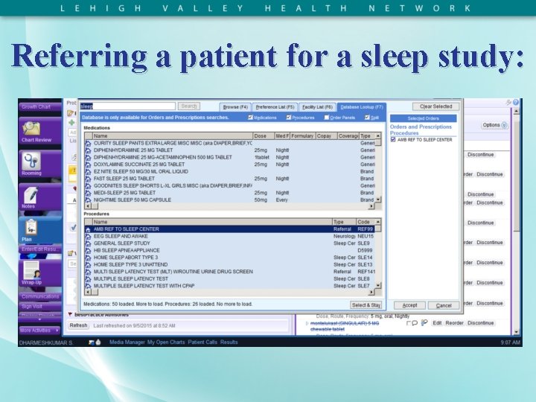Open Enter/Edit Results in sidebar

click(x=40, y=249)
